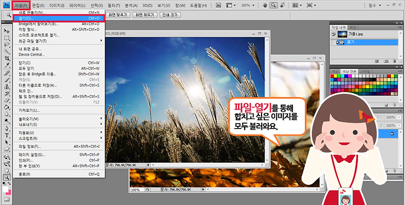405x205 pixels.
Task: Open View Extras dropdown in application bar
Action: coord(231,5)
